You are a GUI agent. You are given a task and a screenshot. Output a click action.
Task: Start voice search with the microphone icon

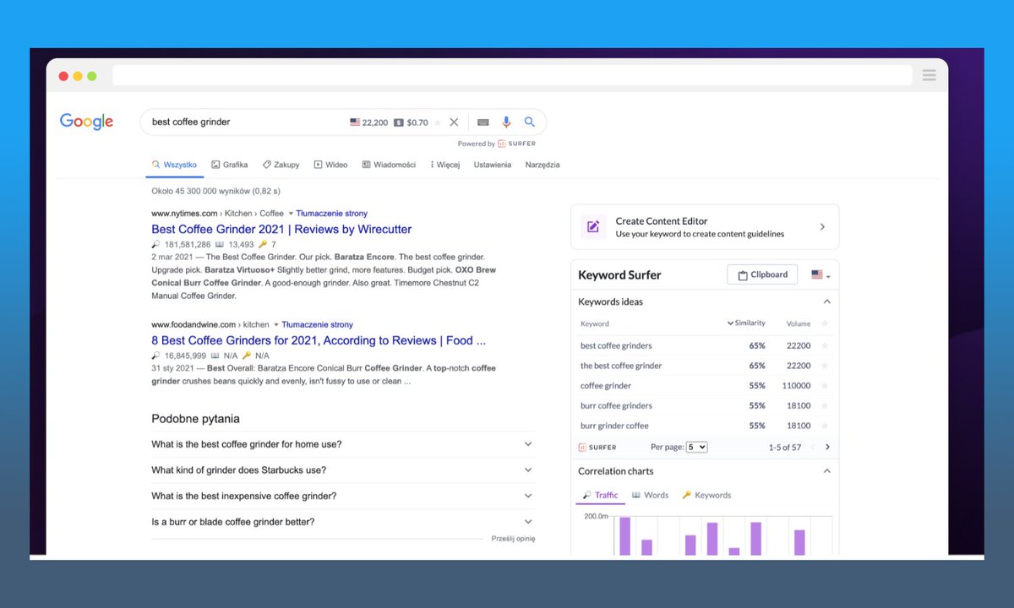click(x=507, y=122)
